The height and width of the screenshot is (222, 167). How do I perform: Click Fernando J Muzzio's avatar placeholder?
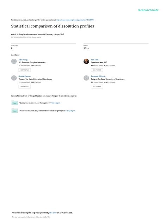[86, 78]
